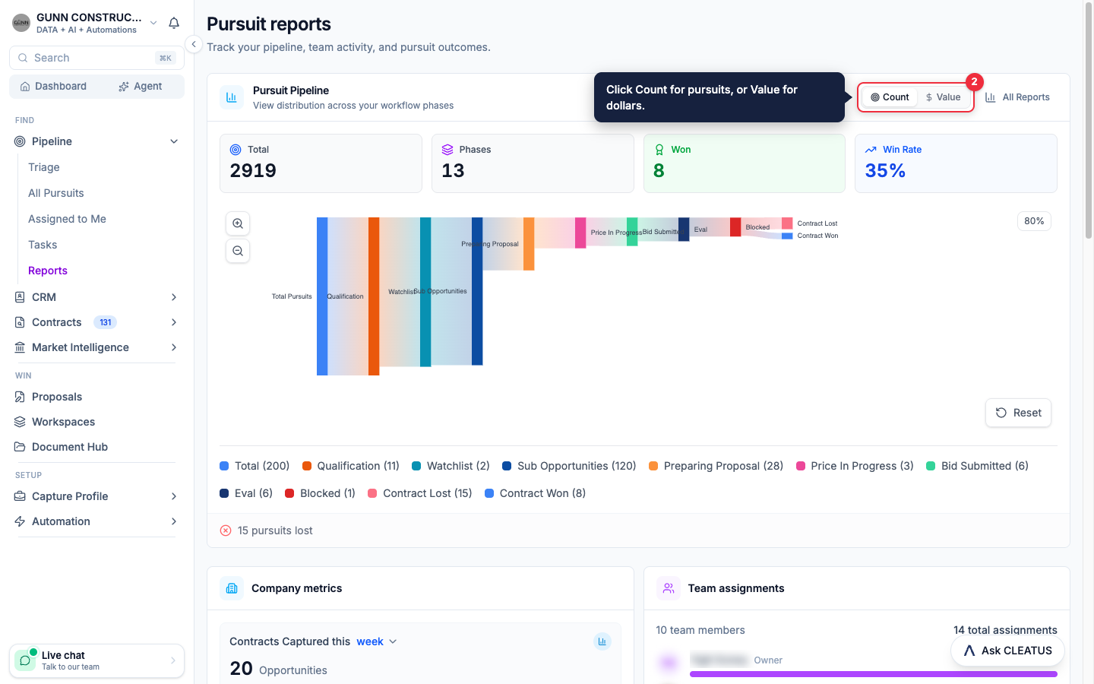Zoom out of the pipeline chart
The height and width of the screenshot is (684, 1094).
(238, 251)
